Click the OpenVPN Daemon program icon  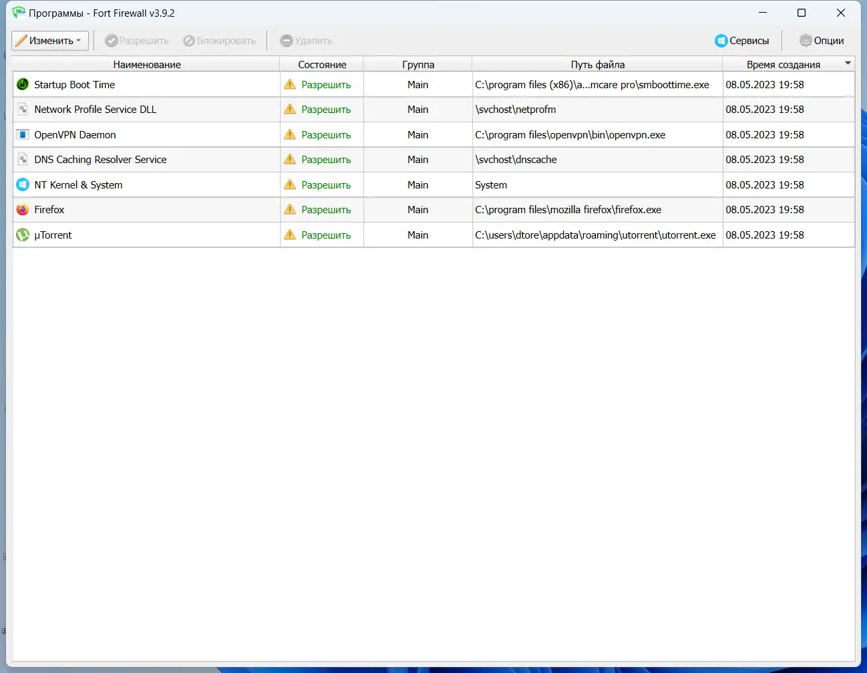tap(23, 134)
